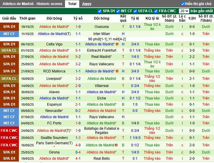
Task: Click the Kết quả column header
Action: 123,18
